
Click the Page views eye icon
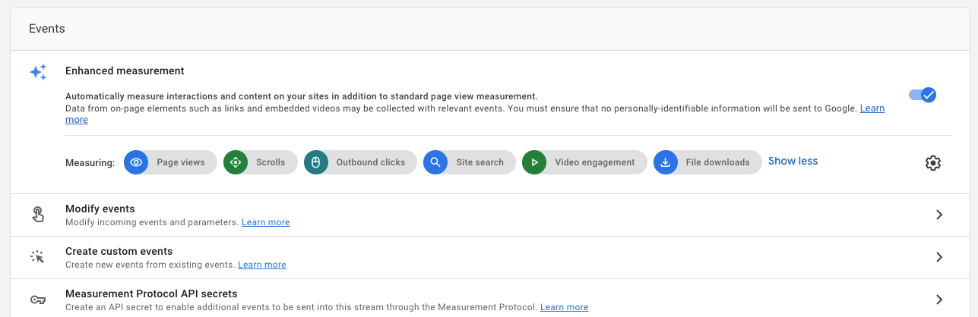point(136,162)
